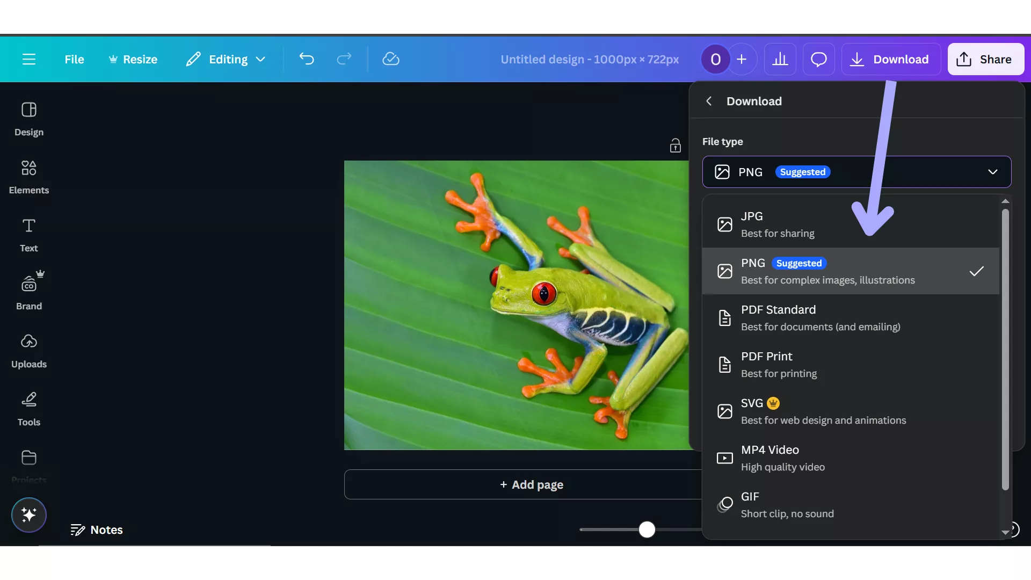Open the hamburger navigation menu

click(x=28, y=59)
